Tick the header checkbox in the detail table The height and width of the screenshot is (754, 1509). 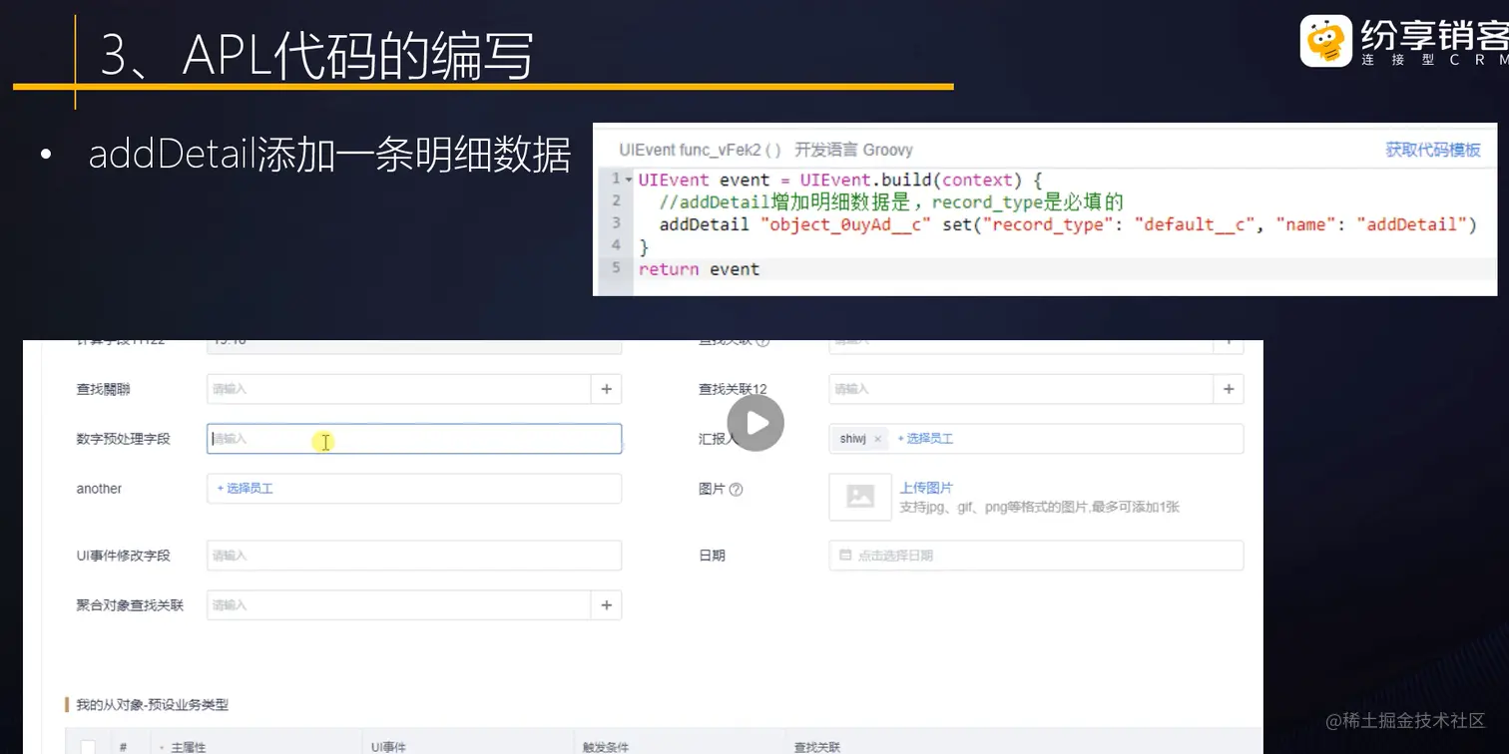pos(88,747)
